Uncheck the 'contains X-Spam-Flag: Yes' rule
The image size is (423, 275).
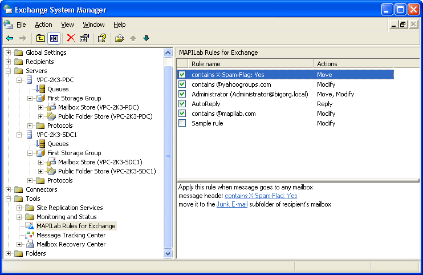[x=182, y=75]
